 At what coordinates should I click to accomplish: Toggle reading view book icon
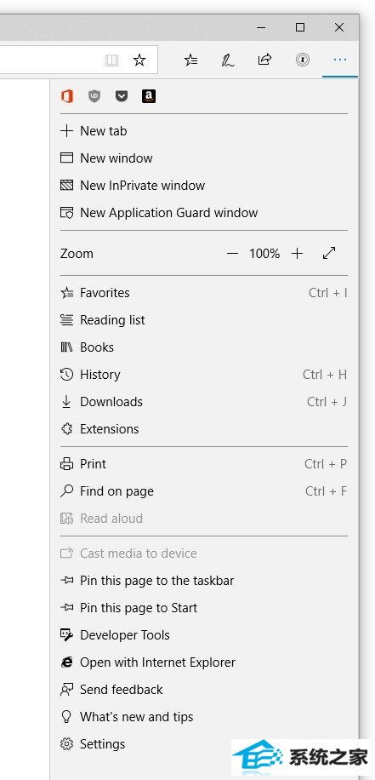click(x=111, y=60)
